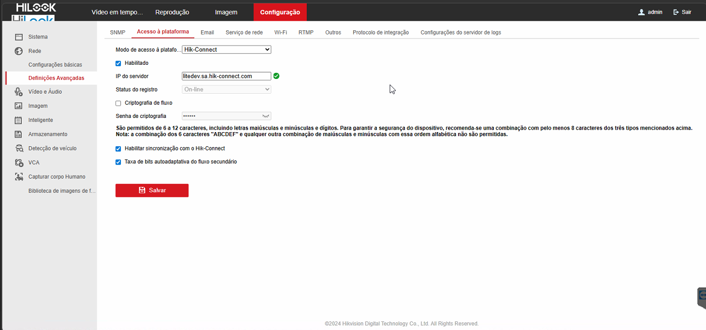The image size is (706, 330).
Task: Open Vídeo e Áudio microphone icon
Action: click(19, 92)
